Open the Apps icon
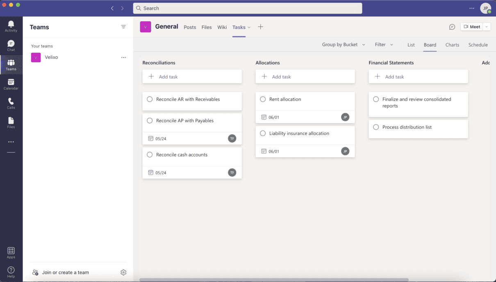Viewport: 496px width, 282px height. (x=11, y=250)
